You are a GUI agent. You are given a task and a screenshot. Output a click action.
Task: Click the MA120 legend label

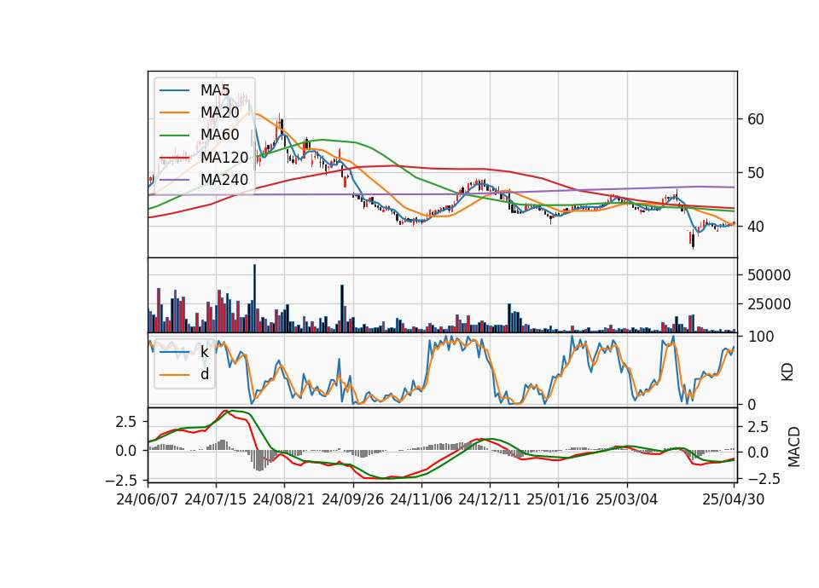click(224, 157)
